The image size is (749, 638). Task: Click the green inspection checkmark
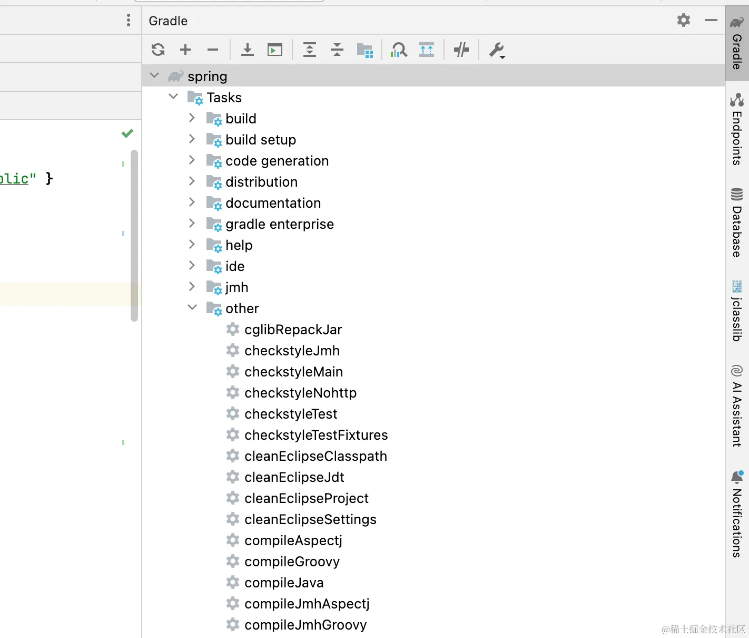coord(127,133)
